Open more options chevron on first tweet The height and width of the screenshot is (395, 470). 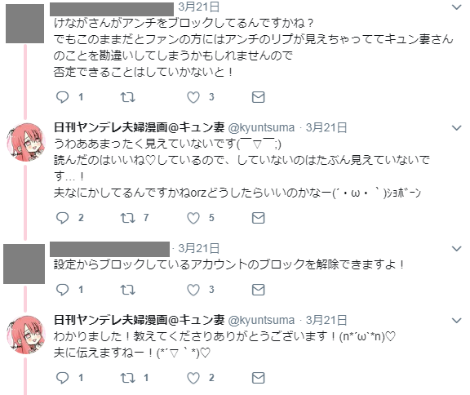456,7
